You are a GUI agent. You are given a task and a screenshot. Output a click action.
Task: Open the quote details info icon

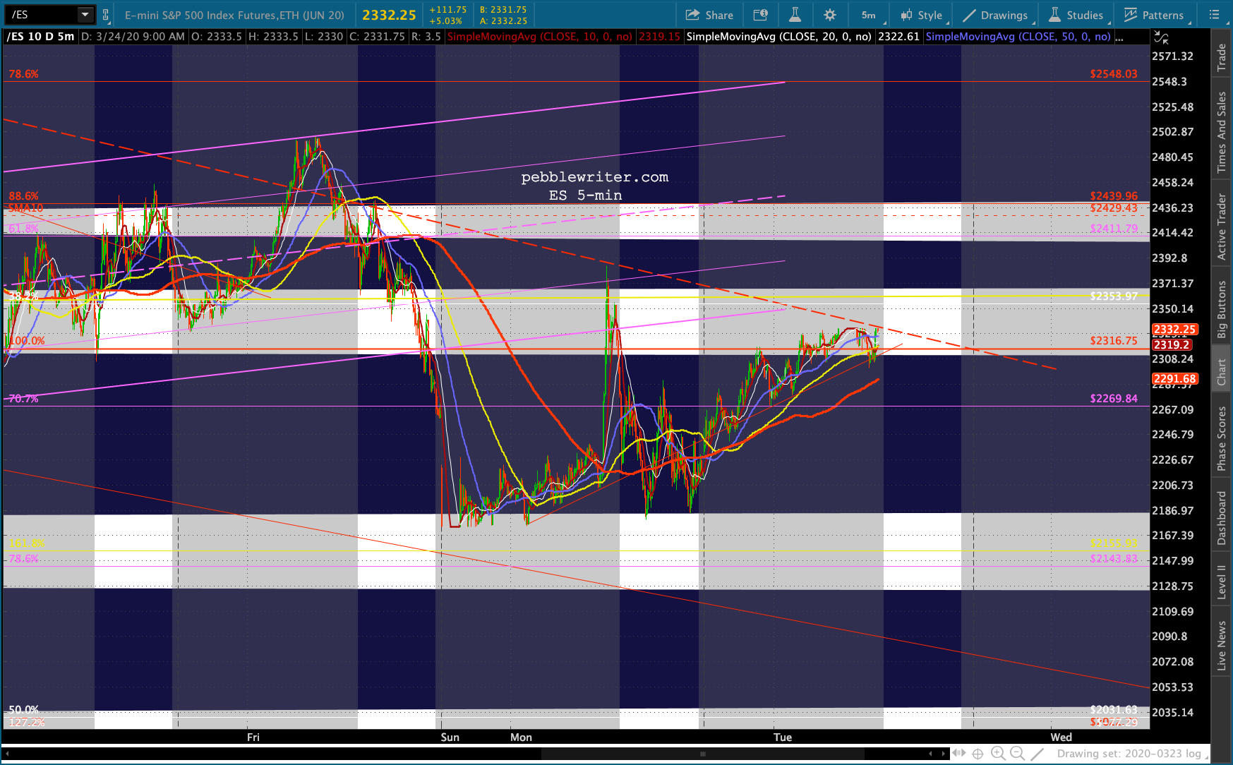tap(760, 15)
